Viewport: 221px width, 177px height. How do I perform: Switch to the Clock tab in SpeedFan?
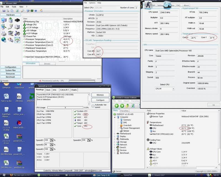click(48, 90)
